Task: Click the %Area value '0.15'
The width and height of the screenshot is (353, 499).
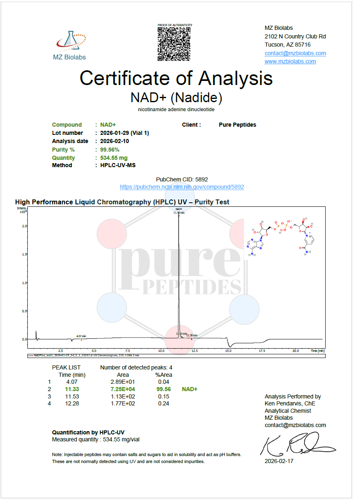Action: click(163, 396)
